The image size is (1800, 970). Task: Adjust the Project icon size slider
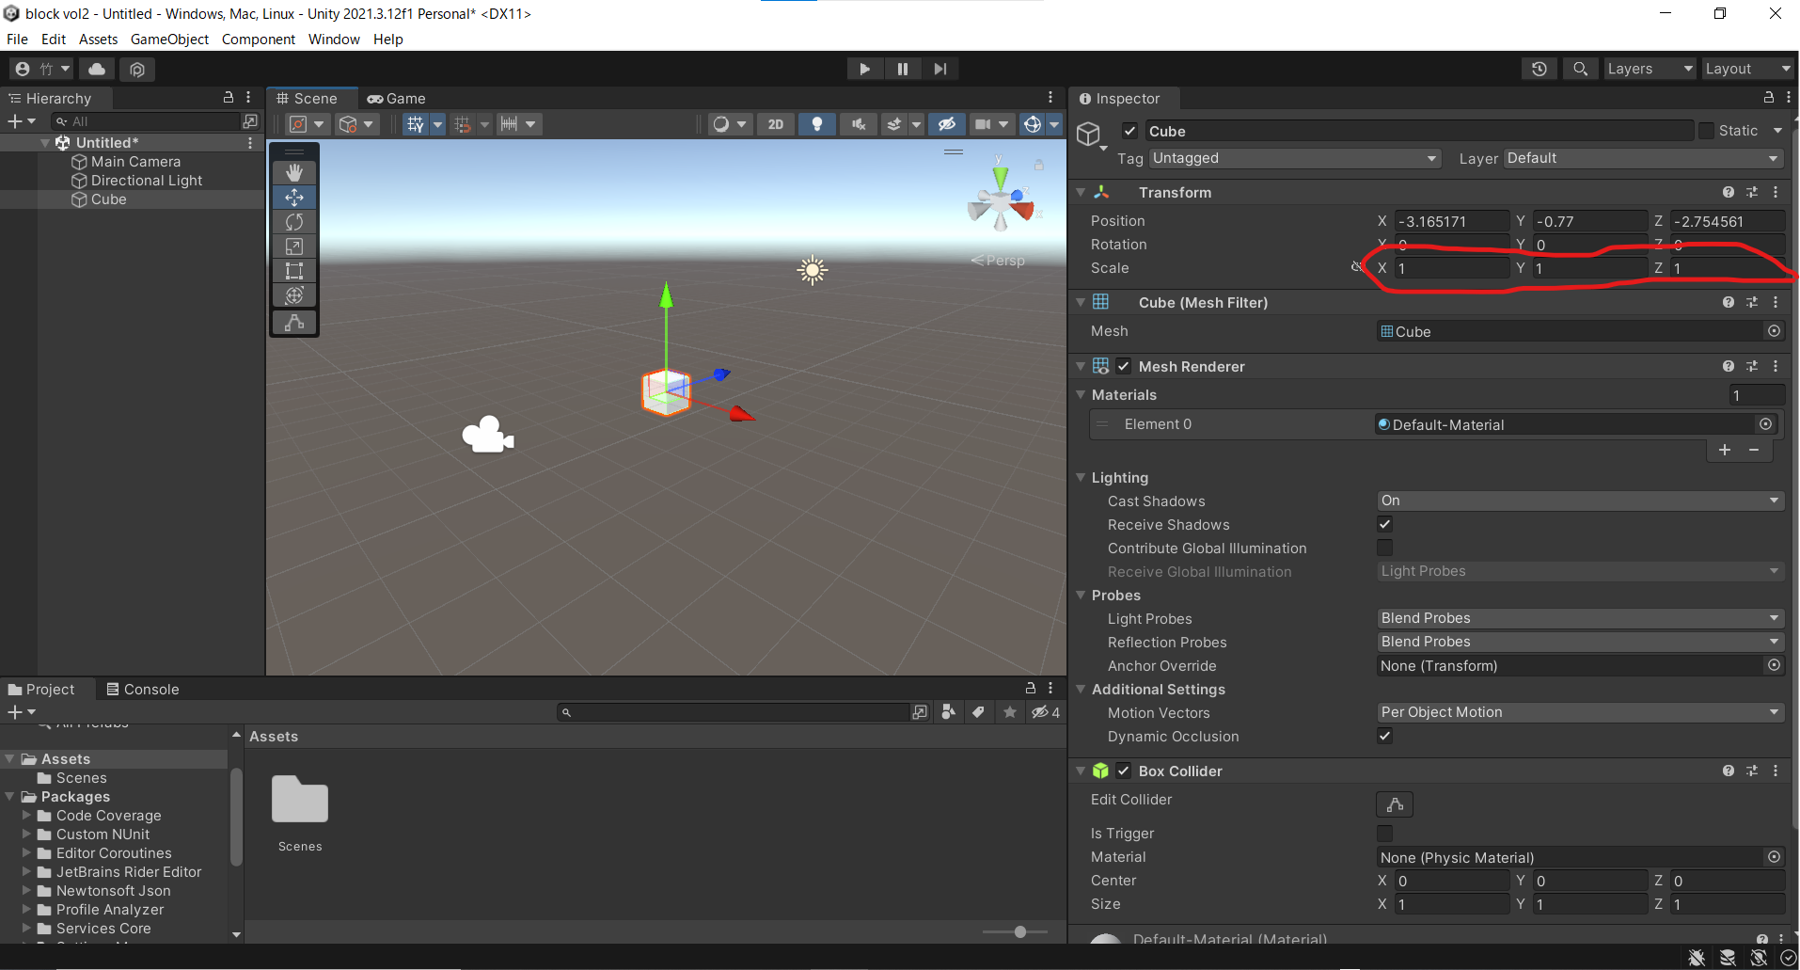pyautogui.click(x=1020, y=931)
